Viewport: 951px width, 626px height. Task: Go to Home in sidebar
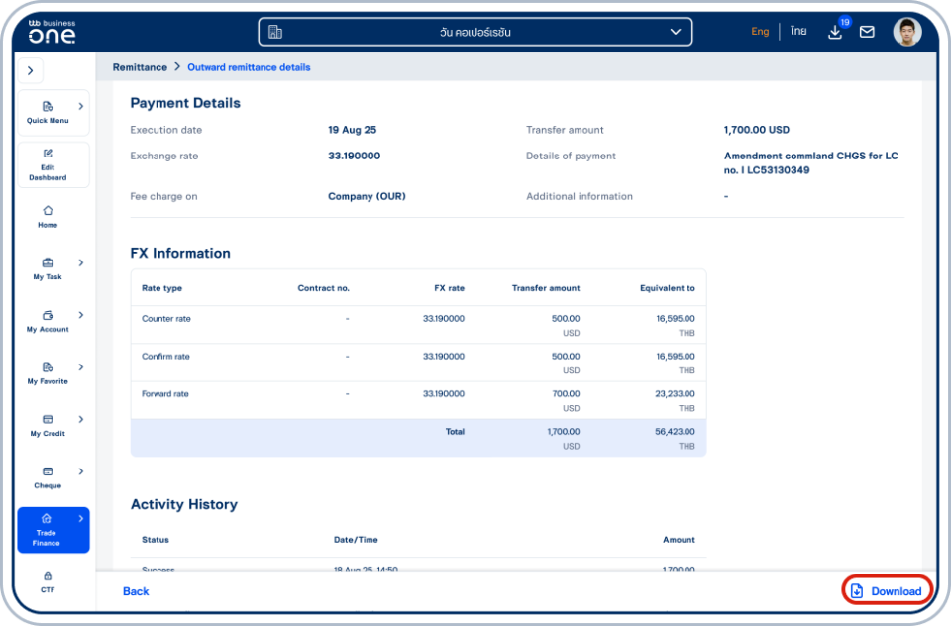pos(48,216)
